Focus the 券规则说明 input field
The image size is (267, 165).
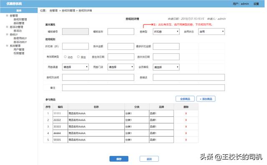tap(98, 77)
